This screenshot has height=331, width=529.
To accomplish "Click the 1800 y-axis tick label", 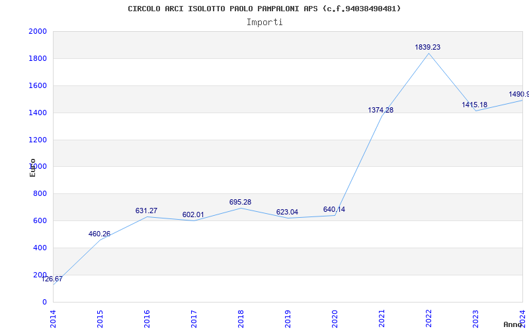I will click(38, 58).
